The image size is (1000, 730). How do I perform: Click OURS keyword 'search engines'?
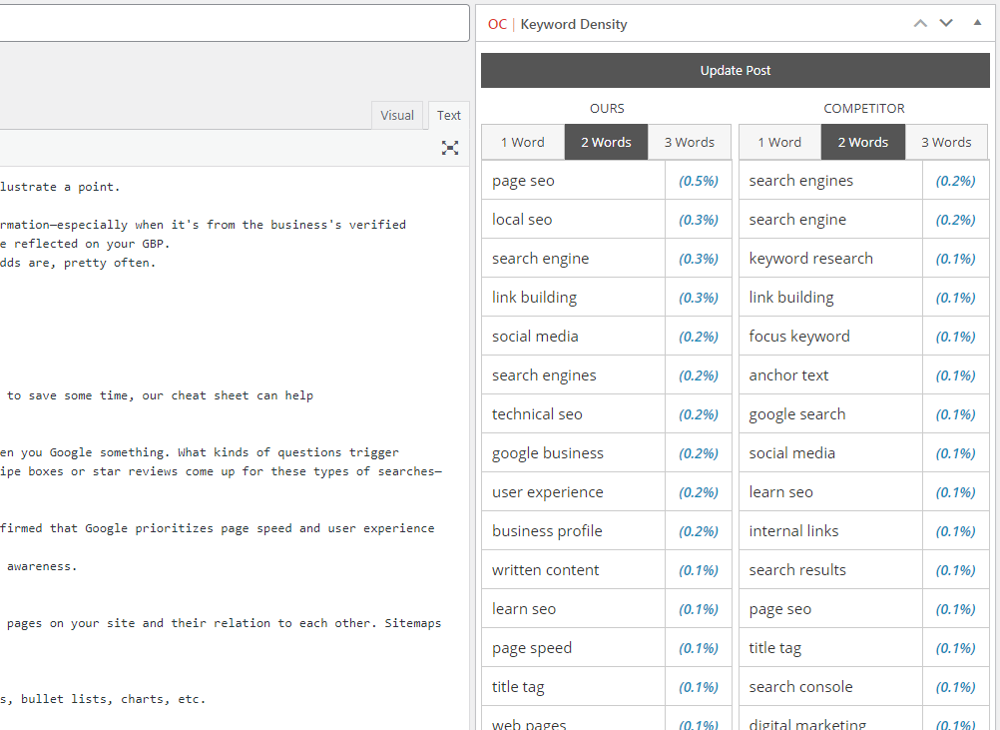[544, 375]
